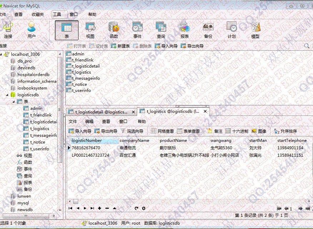Go to first record navigation button
Screen dimensions: 313x229
pos(70,208)
